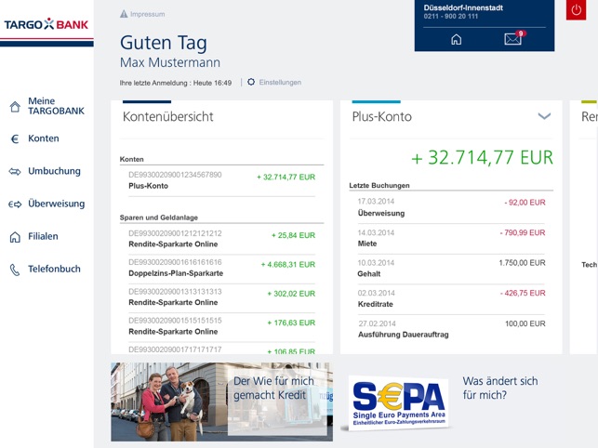Open Telefonbuch in the sidebar
Viewport: 598px width, 448px height.
[54, 269]
